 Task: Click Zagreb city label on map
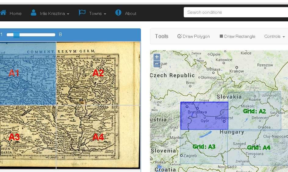(190, 156)
